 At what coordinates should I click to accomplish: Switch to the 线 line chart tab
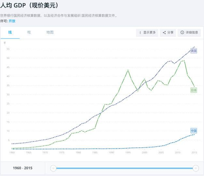10,32
